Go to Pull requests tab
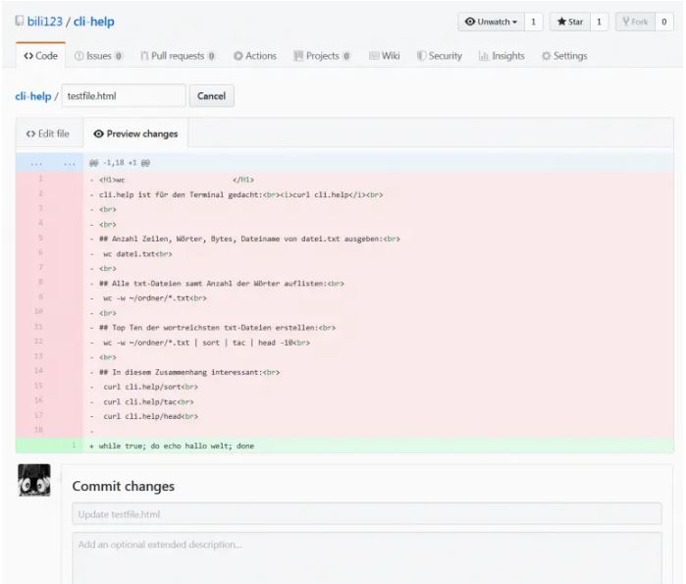This screenshot has height=584, width=686. [x=178, y=56]
